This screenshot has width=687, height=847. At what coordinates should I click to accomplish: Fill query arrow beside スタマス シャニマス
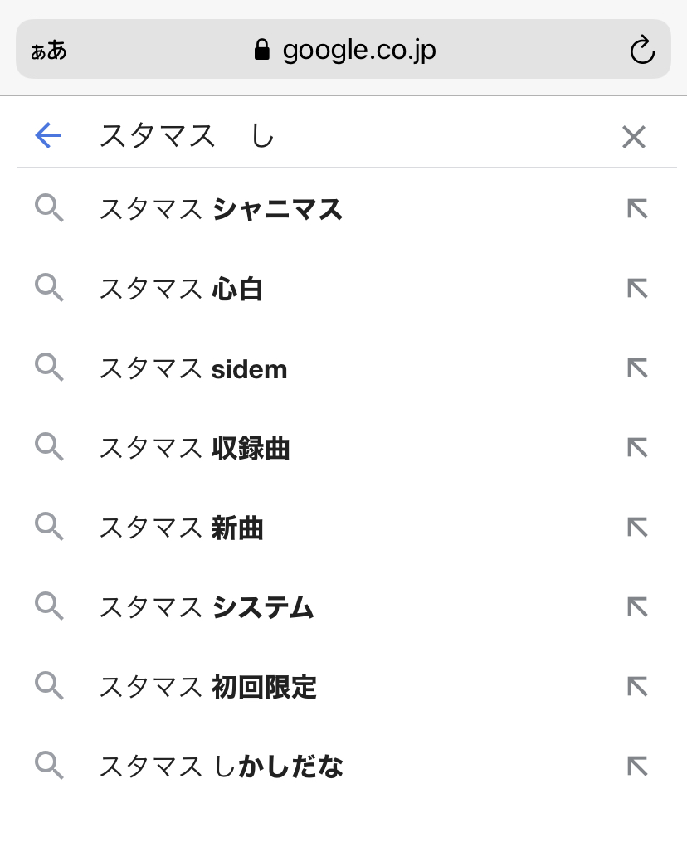click(x=637, y=209)
